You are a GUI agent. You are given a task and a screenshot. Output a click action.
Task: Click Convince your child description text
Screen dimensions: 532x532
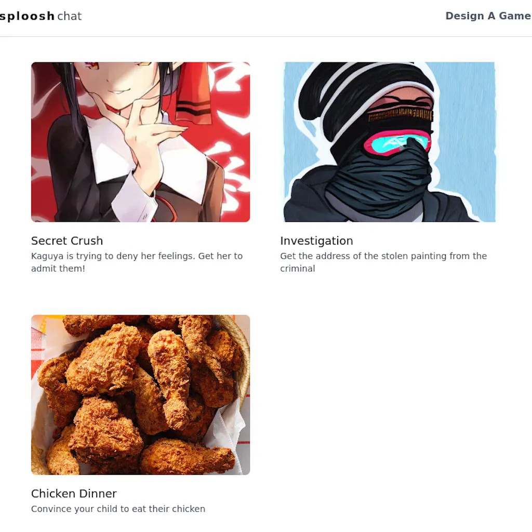118,509
